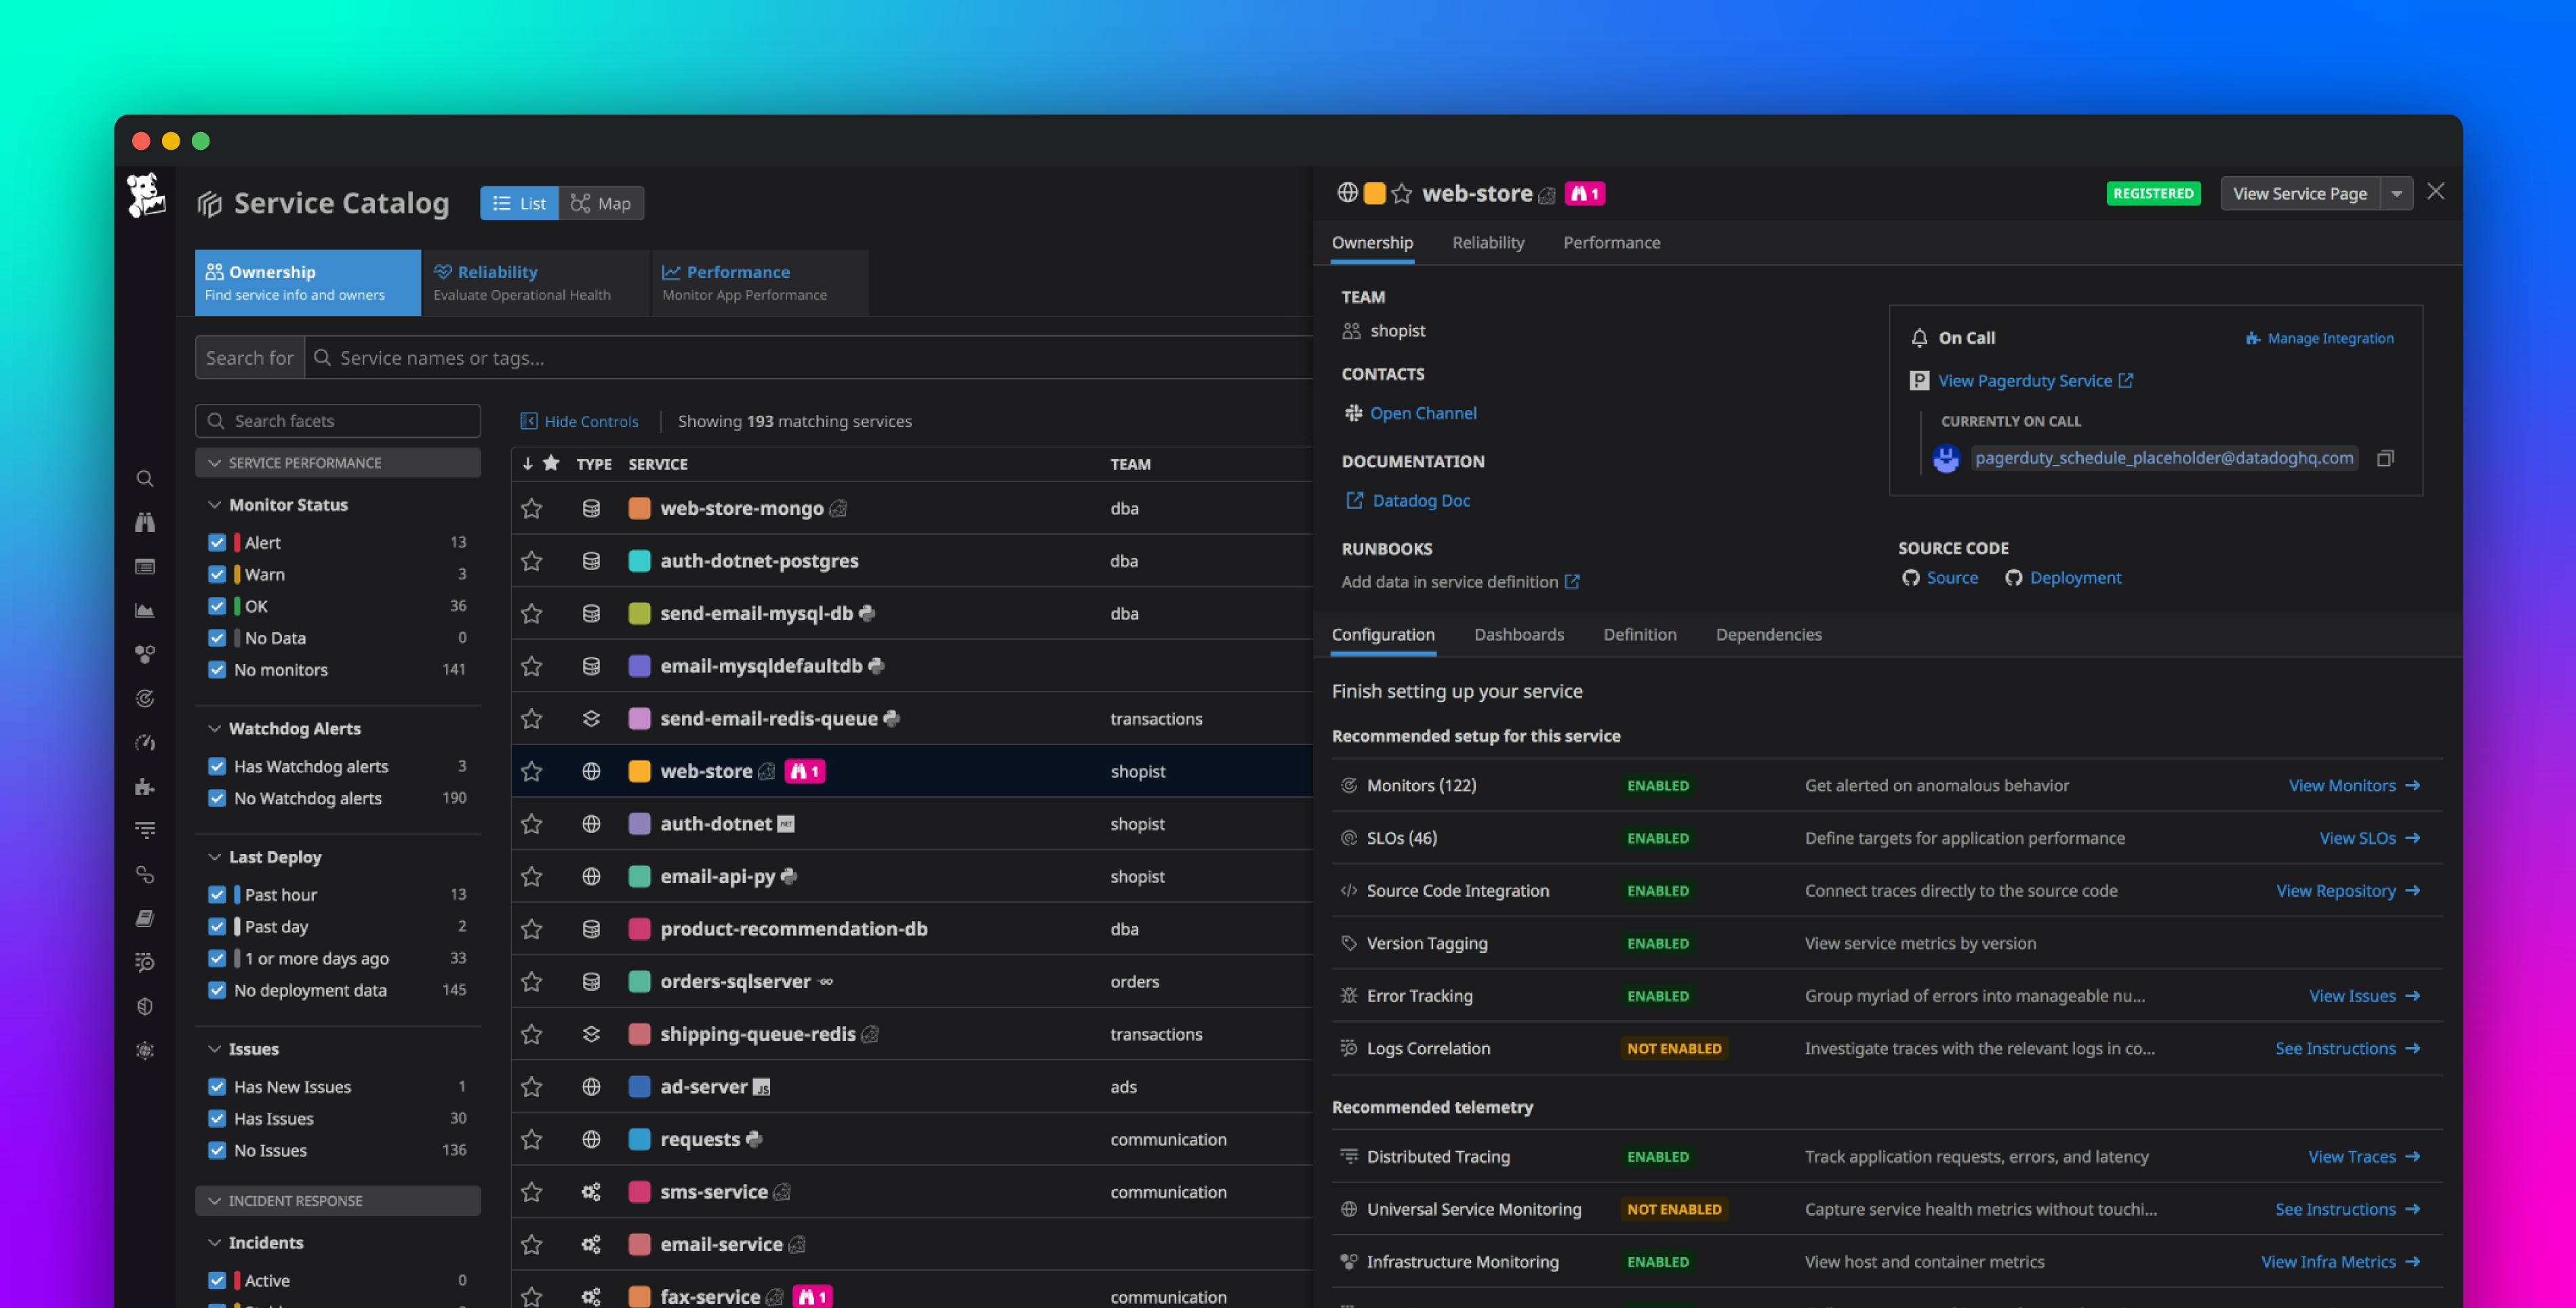The height and width of the screenshot is (1308, 2576).
Task: Star the auth-dotnet service row
Action: [x=532, y=824]
